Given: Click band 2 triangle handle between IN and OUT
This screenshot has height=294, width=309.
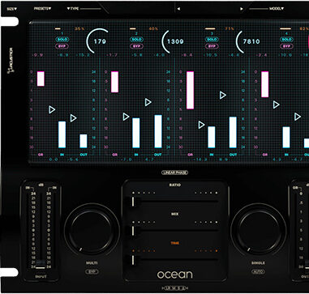Looking at the screenshot, I should (x=148, y=102).
